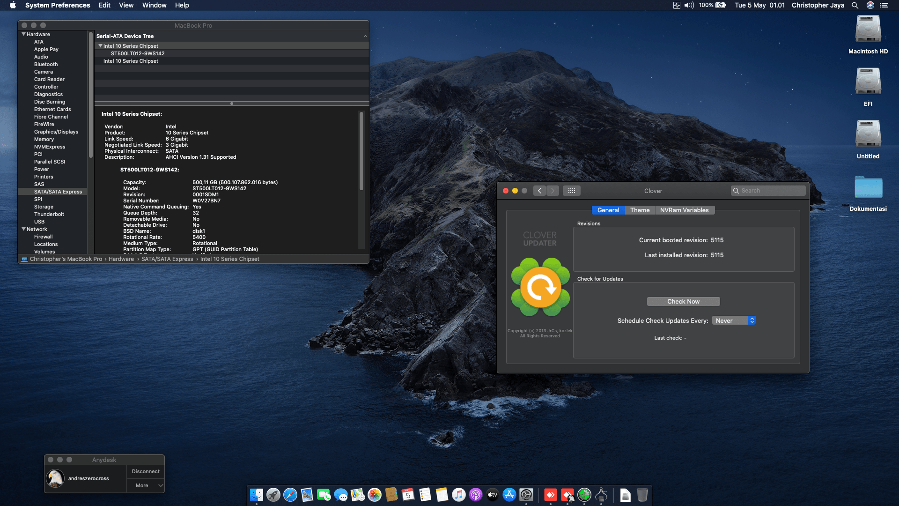899x506 pixels.
Task: Select Graphics/Displays in the sidebar
Action: (x=56, y=132)
